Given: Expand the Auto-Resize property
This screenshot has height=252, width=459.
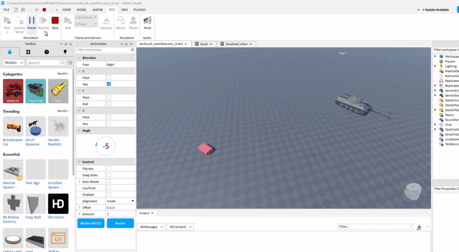Looking at the screenshot, I should (x=79, y=181).
